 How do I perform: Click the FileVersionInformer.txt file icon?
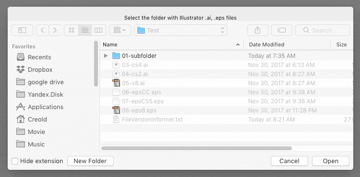coord(116,120)
